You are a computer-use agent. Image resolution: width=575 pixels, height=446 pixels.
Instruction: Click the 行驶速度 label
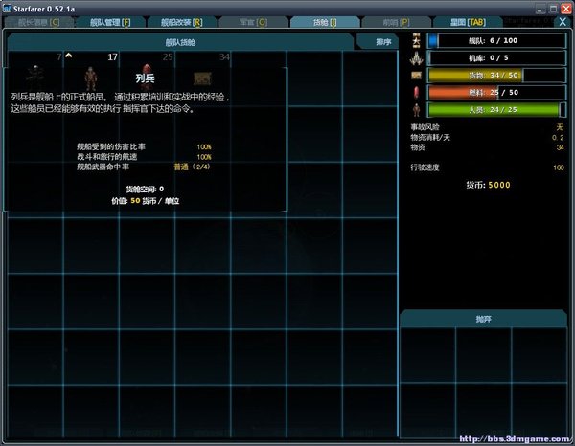[425, 167]
